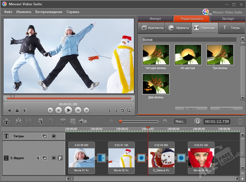246x182 pixels.
Task: Toggle visibility eye on Титры track
Action: pos(54,136)
